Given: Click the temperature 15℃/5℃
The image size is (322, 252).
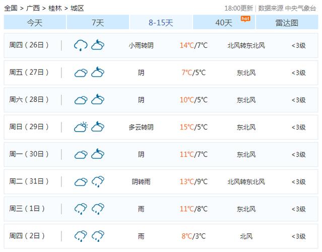Looking at the screenshot, I should tap(194, 127).
